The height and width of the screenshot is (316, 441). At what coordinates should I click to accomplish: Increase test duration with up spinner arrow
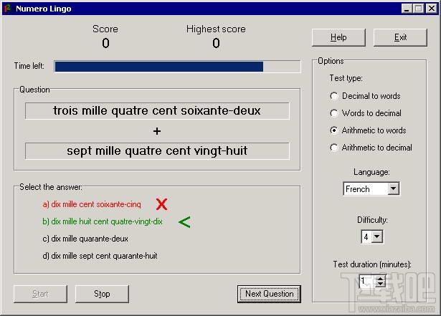coord(381,278)
